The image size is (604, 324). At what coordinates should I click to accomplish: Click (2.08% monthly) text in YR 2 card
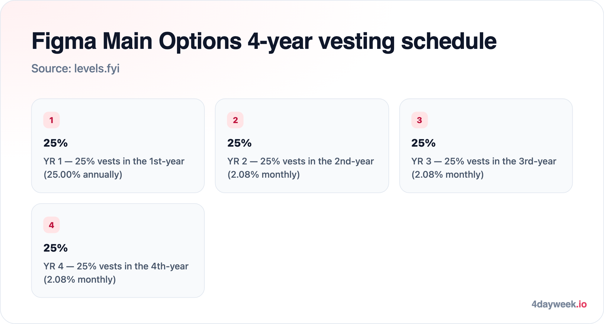[x=264, y=175]
